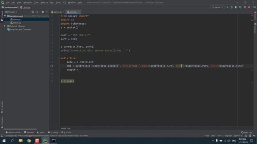
Task: Hide the Project tool window
Action: click(47, 12)
